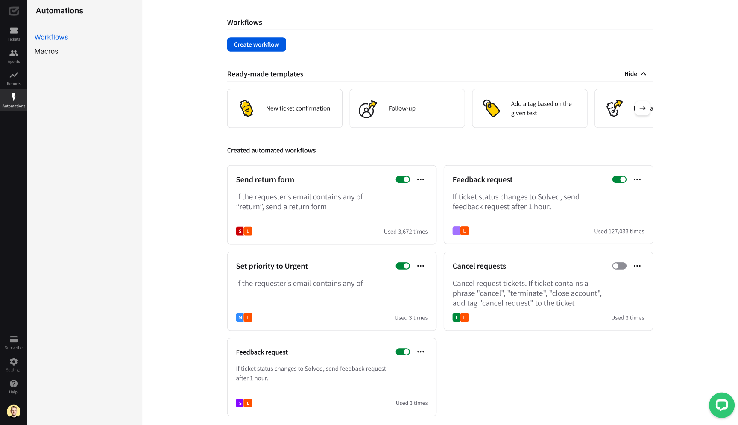Choose the New ticket confirmation template card
This screenshot has height=425, width=738.
[x=284, y=108]
